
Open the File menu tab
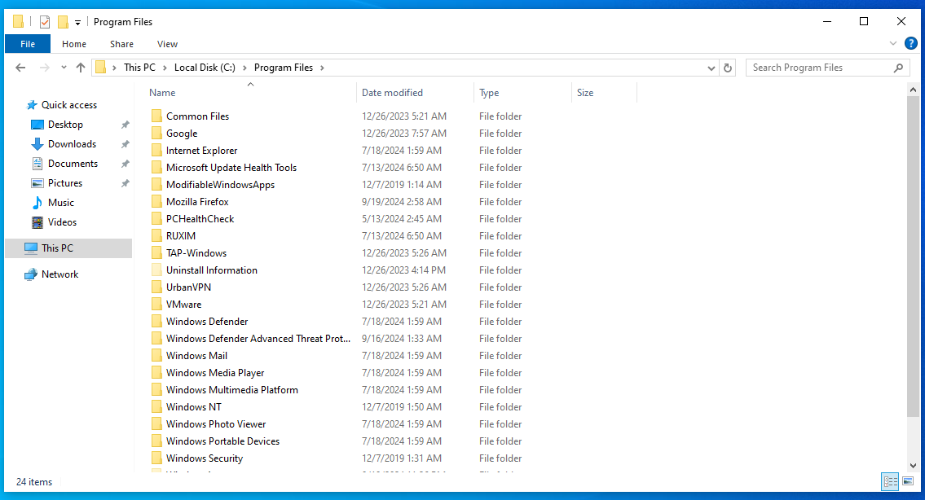(x=28, y=44)
